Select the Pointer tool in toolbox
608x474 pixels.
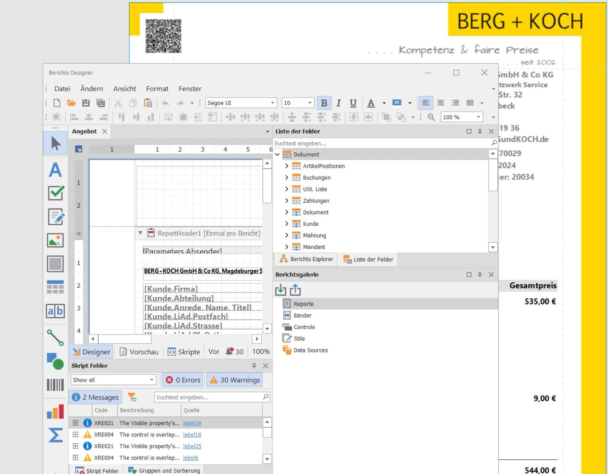(x=56, y=143)
